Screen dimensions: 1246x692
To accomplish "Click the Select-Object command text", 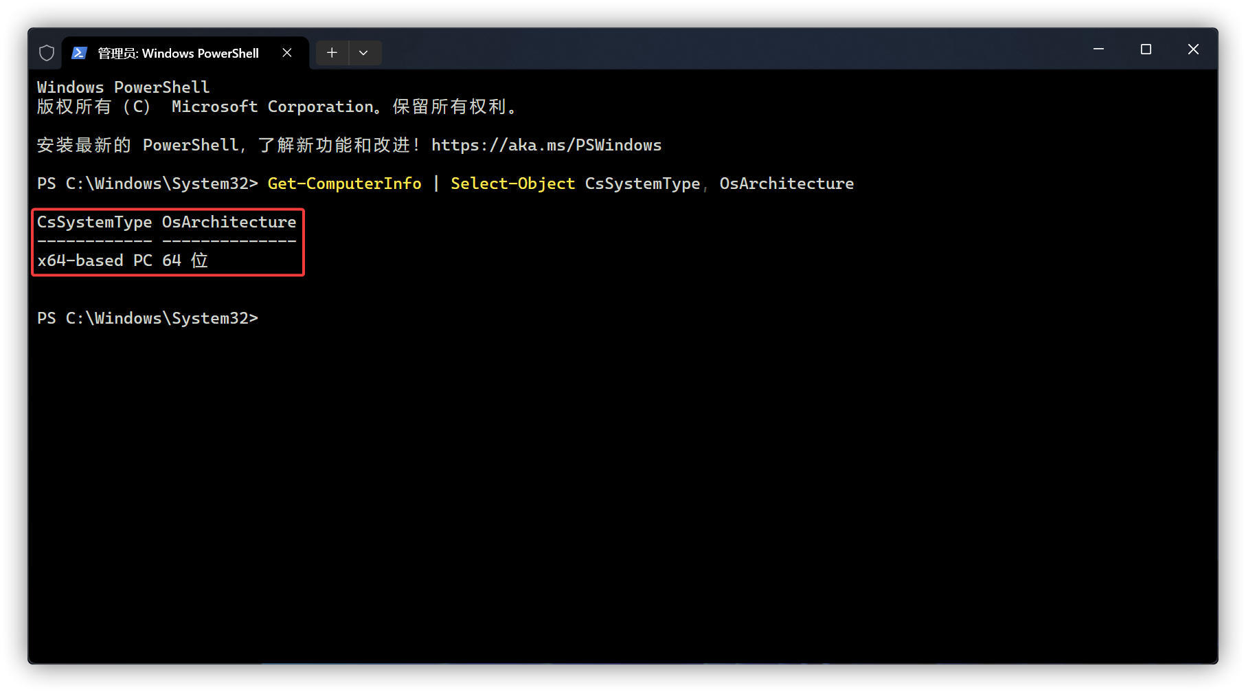I will [x=512, y=183].
